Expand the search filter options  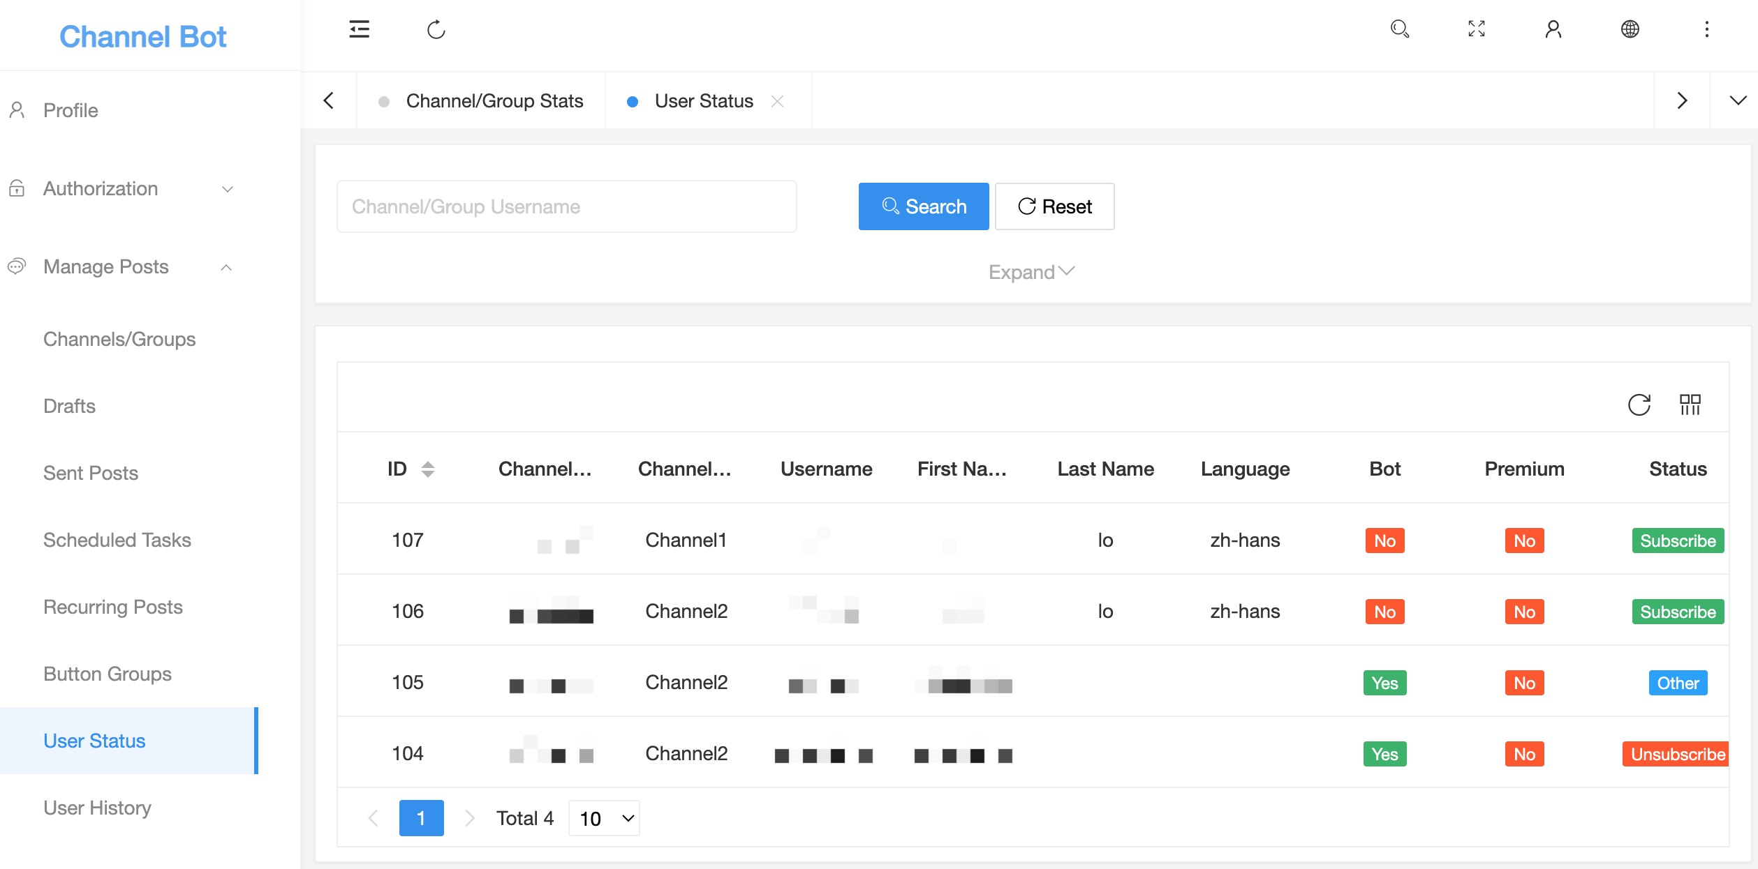coord(1031,271)
